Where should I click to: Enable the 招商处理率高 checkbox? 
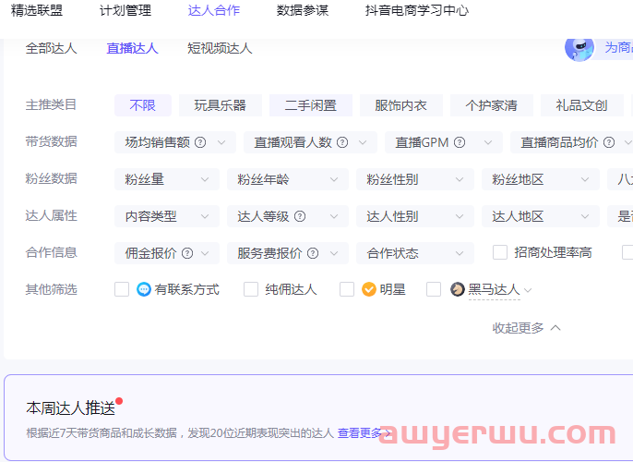point(500,252)
